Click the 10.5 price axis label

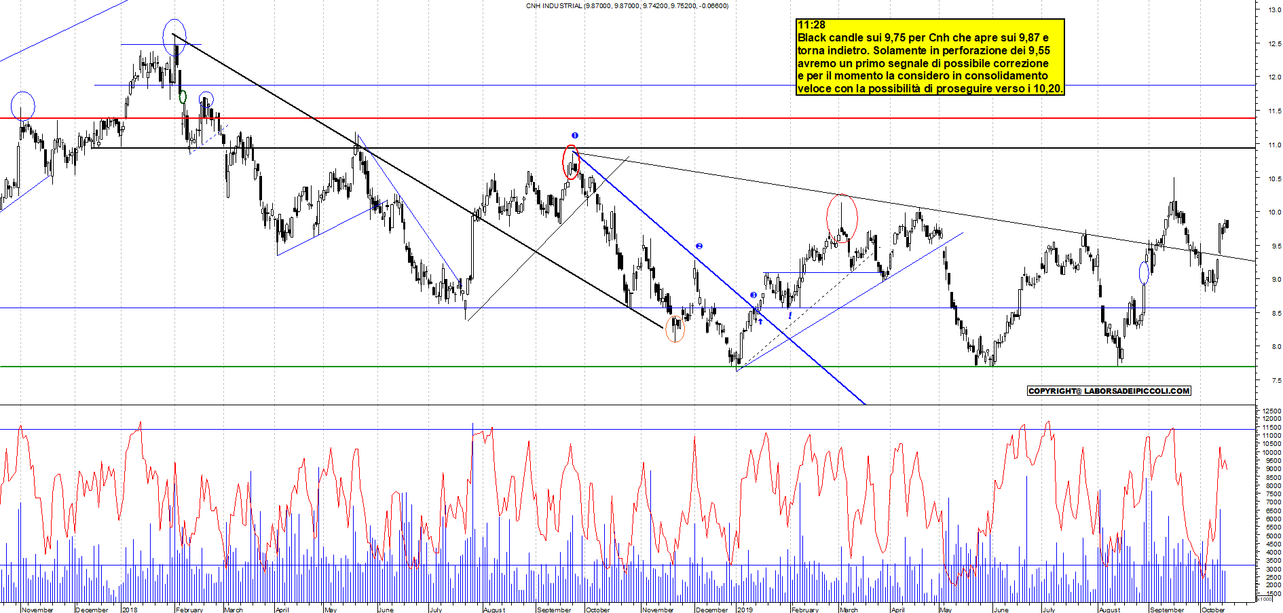point(1274,179)
